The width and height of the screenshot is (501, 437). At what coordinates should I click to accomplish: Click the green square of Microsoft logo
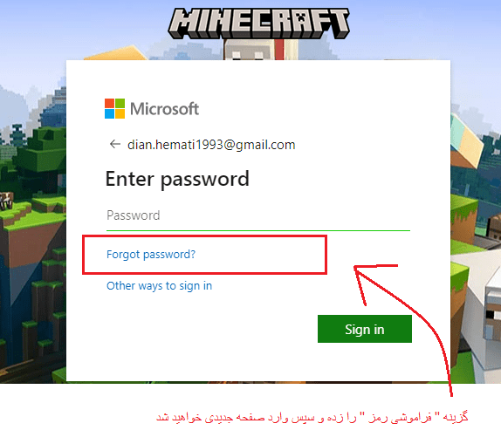(x=120, y=103)
